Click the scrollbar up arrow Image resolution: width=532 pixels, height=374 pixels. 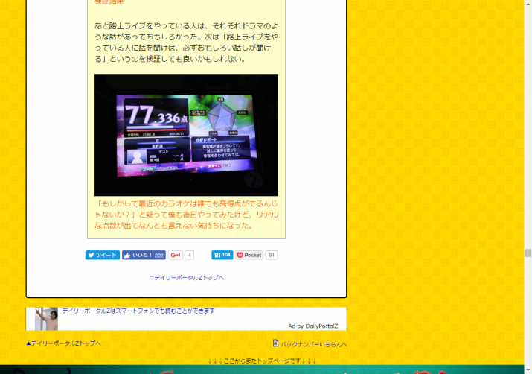tap(528, 4)
